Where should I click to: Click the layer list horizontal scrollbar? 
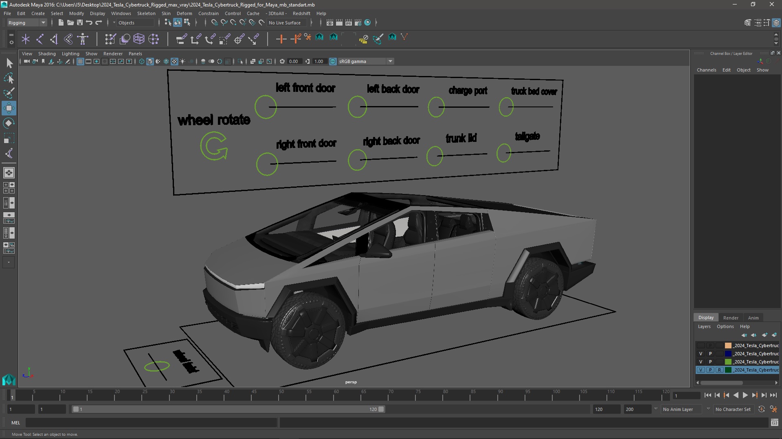(721, 382)
